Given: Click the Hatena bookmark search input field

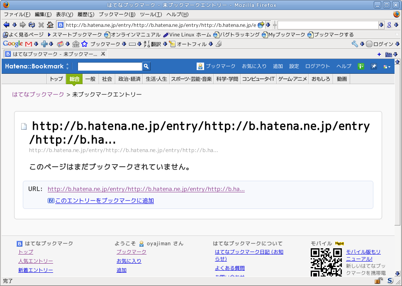Looking at the screenshot, I should (110, 66).
